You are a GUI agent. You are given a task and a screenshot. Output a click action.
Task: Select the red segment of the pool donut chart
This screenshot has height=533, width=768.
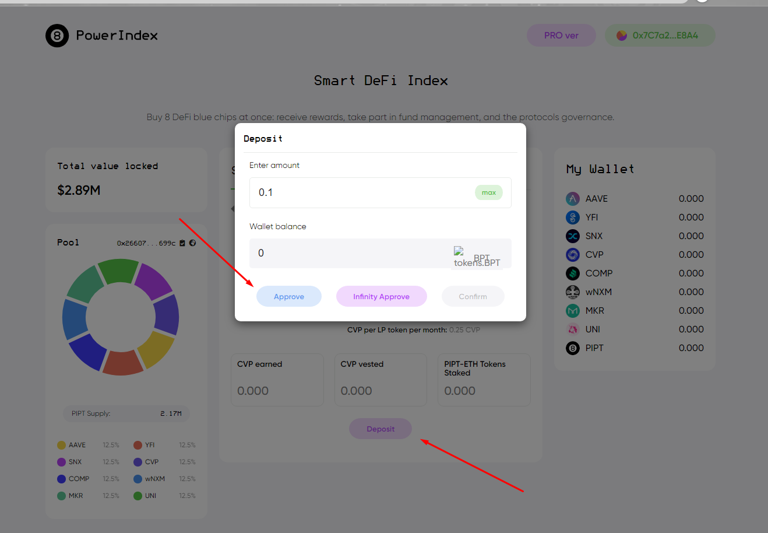pyautogui.click(x=123, y=363)
